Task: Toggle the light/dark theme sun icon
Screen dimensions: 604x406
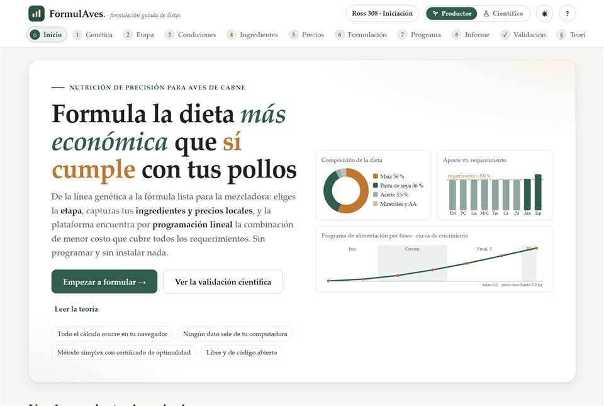Action: (x=544, y=13)
